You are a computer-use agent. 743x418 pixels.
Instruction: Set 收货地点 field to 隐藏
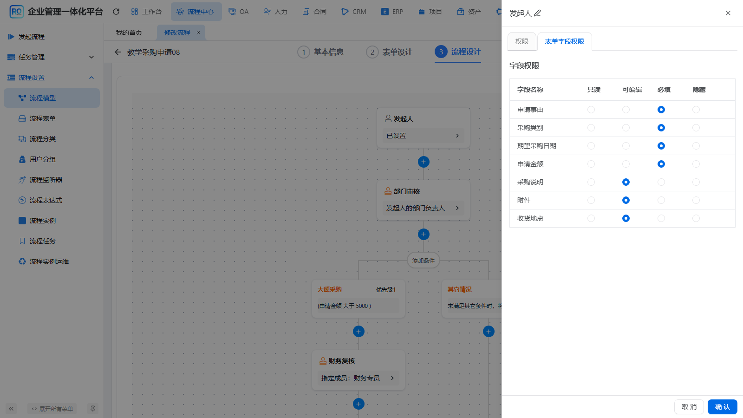[696, 218]
